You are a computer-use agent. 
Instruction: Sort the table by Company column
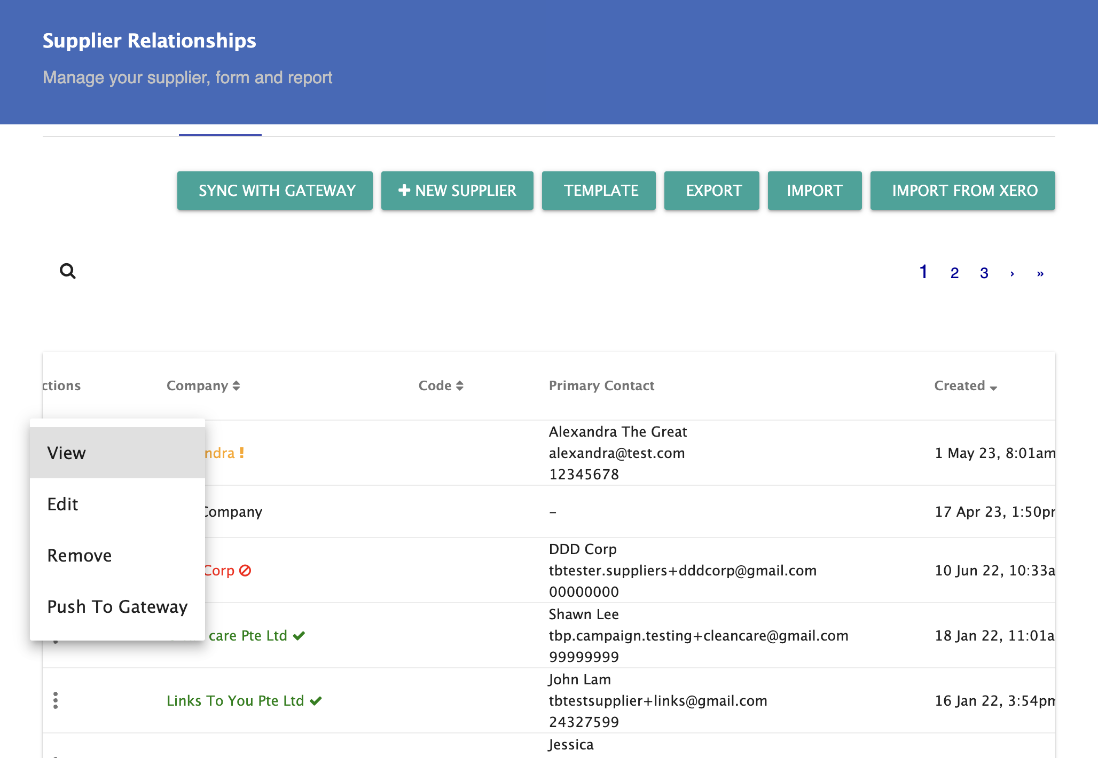[203, 385]
